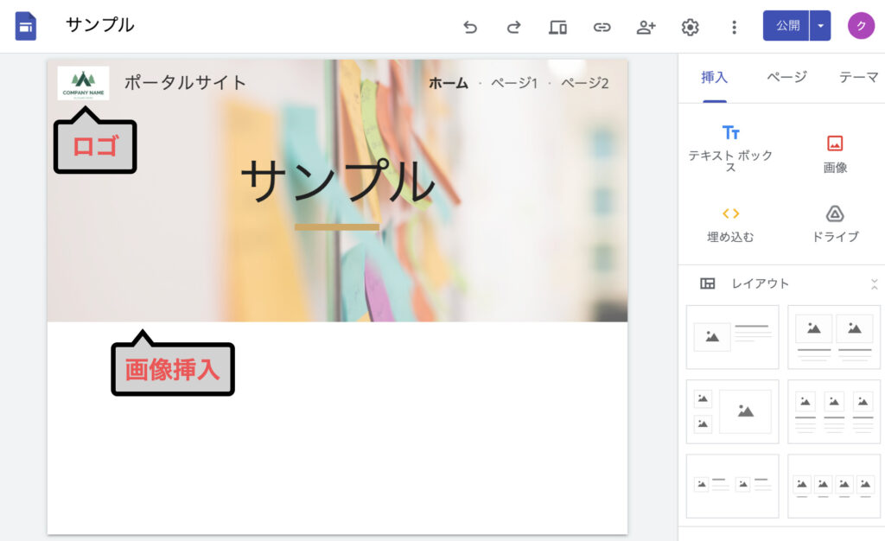The image size is (885, 541).
Task: Insert from ドライブ Drive
Action: [835, 223]
